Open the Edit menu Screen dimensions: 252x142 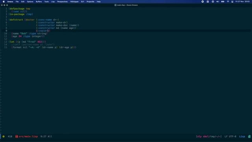[23, 2]
